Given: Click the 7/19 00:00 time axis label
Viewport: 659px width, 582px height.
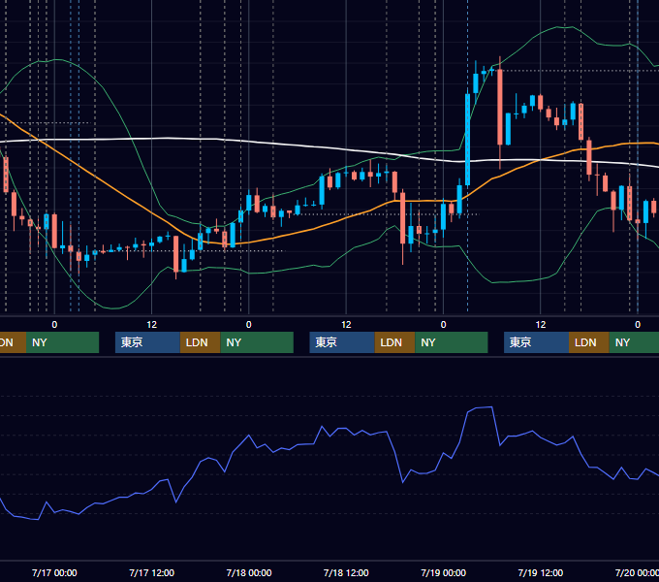Looking at the screenshot, I should click(444, 572).
